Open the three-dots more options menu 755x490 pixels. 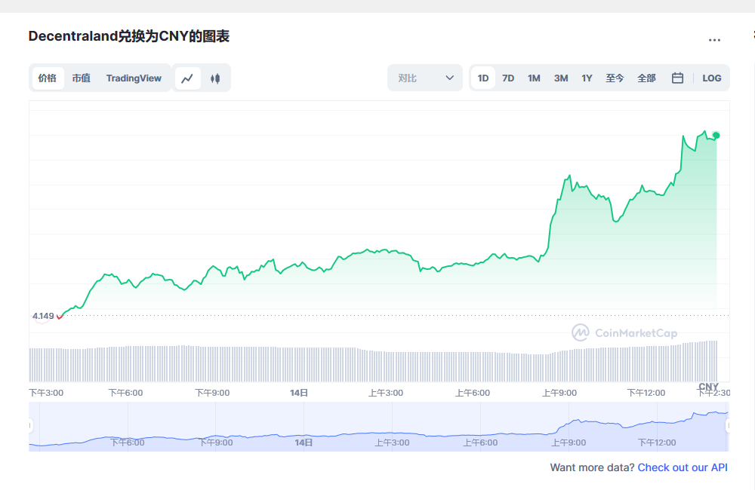tap(714, 40)
